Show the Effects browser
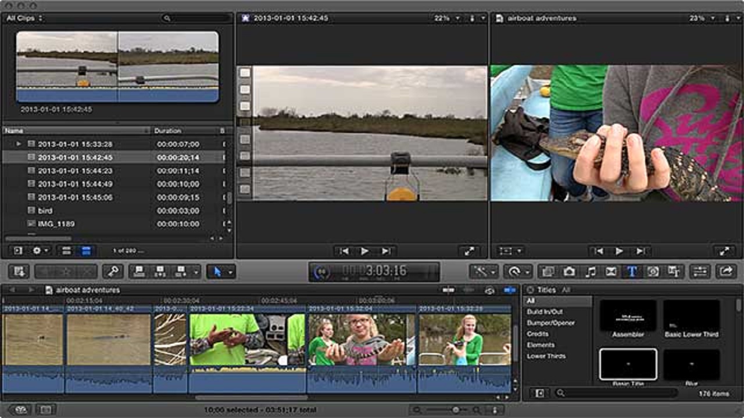Image resolution: width=744 pixels, height=418 pixels. point(548,271)
